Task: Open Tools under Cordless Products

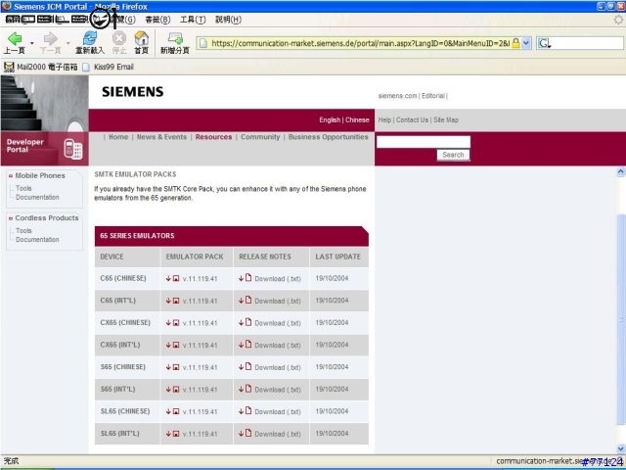Action: 23,231
